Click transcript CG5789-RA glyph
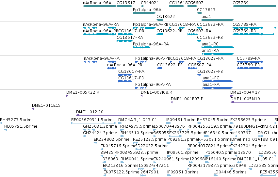The width and height of the screenshot is (278, 177). (254, 28)
